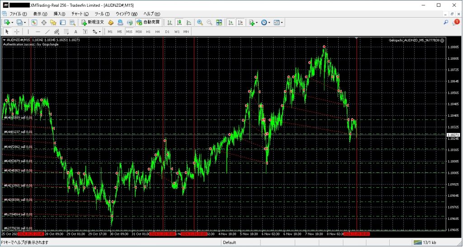This screenshot has width=463, height=247.
Task: Switch chart to candlestick display
Action: 180,22
